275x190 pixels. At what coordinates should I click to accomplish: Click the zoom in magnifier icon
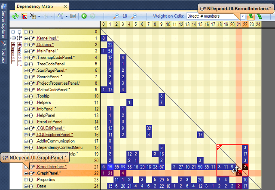116,16
